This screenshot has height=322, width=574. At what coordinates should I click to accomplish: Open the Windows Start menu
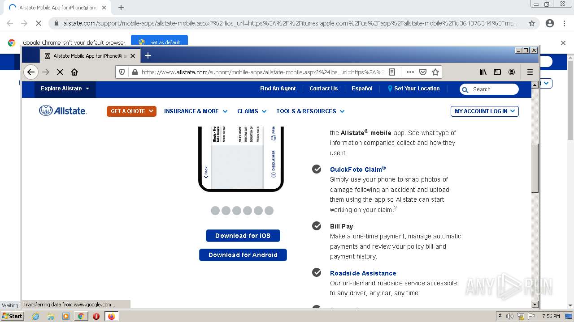point(12,316)
